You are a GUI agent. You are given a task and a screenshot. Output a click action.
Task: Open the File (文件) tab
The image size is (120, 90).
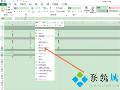(3, 4)
